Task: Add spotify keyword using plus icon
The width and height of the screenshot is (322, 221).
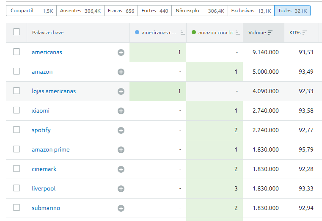Action: (121, 130)
